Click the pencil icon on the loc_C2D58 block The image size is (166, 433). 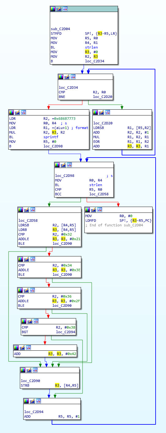27,210
